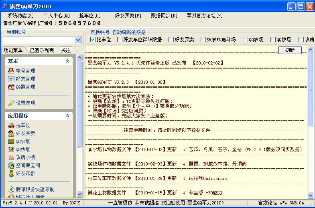The height and width of the screenshot is (208, 315).
Task: Click the 腾讯服务快速导航 icon
Action: click(x=11, y=189)
